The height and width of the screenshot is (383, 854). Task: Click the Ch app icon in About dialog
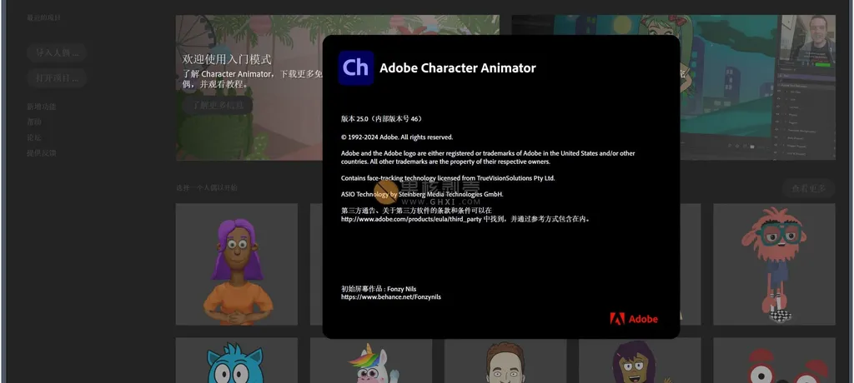point(355,68)
